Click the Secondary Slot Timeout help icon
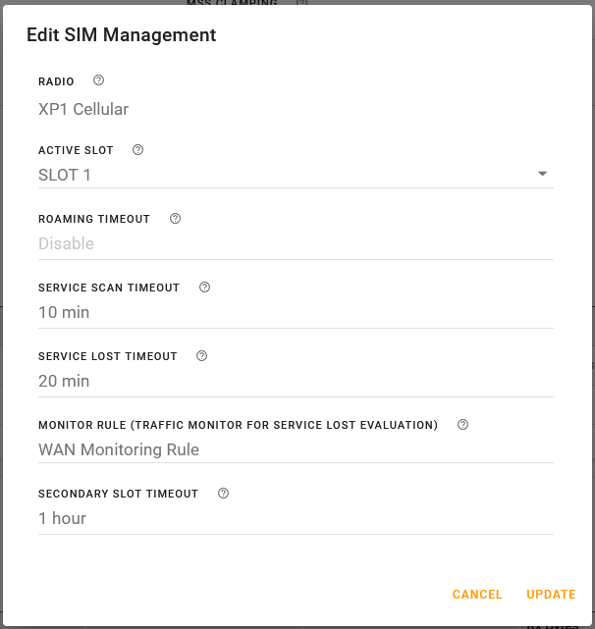595x629 pixels. point(223,494)
